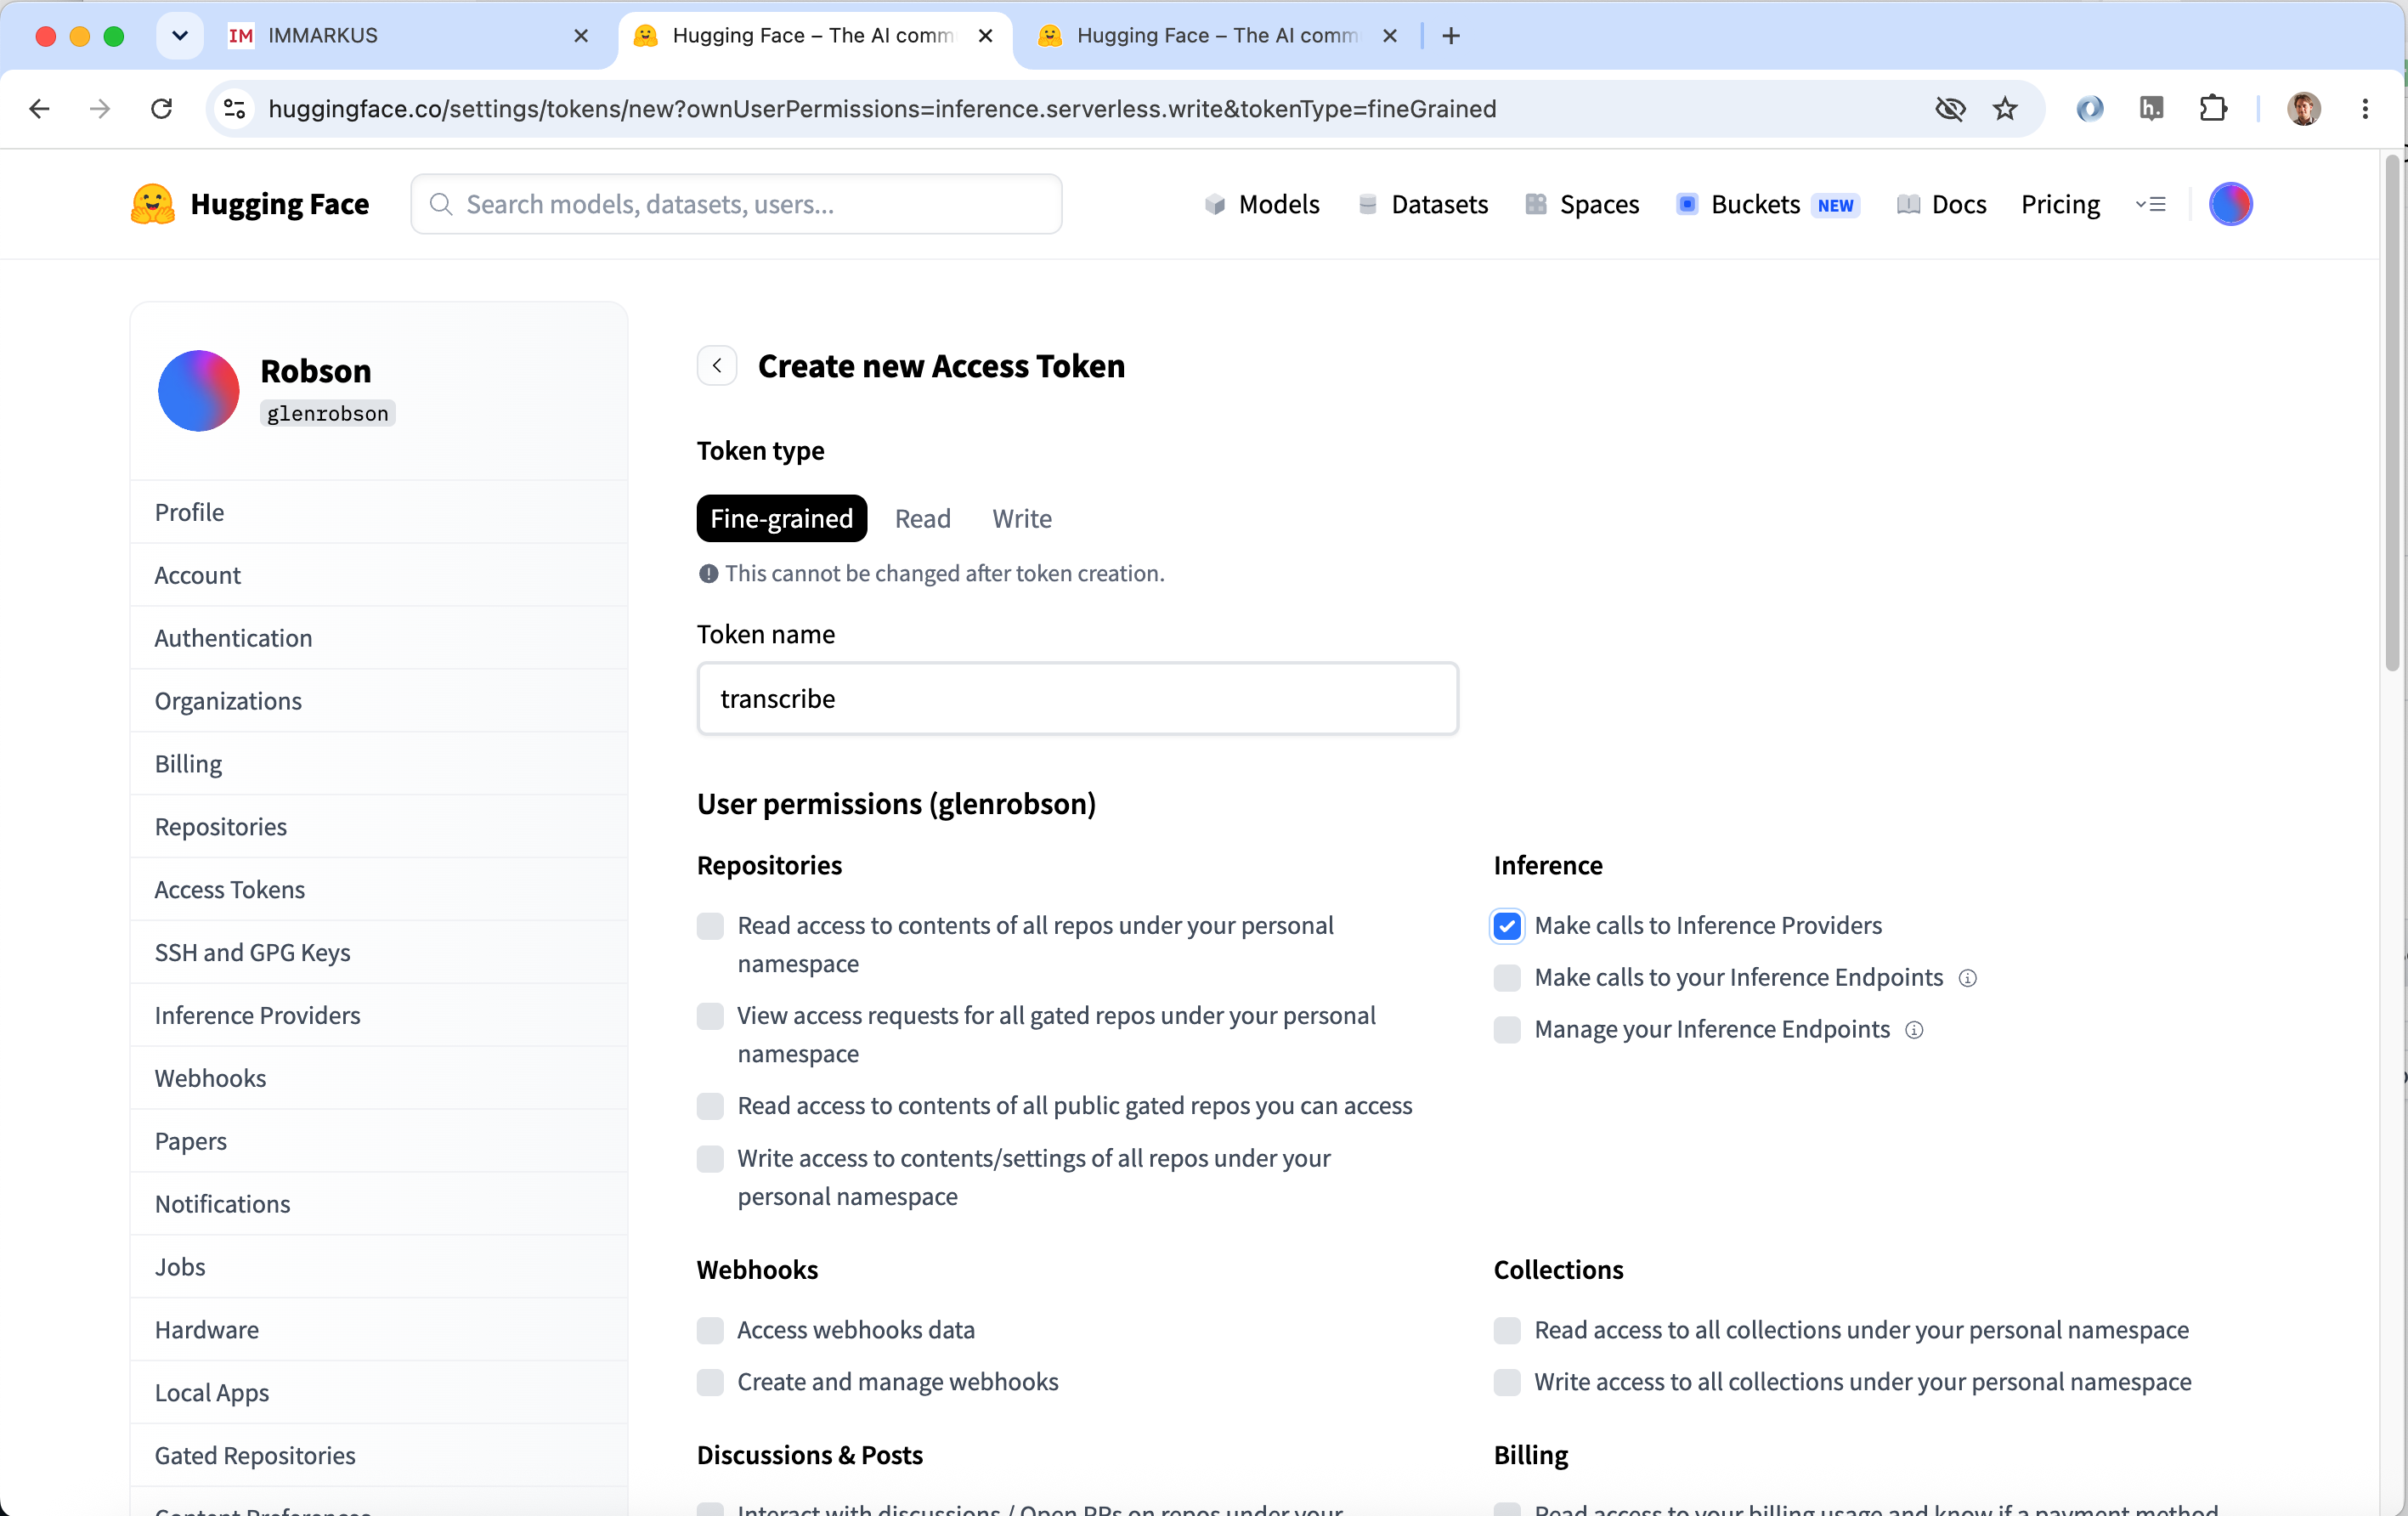2408x1516 pixels.
Task: Check View access requests for all gated repos
Action: 710,1016
